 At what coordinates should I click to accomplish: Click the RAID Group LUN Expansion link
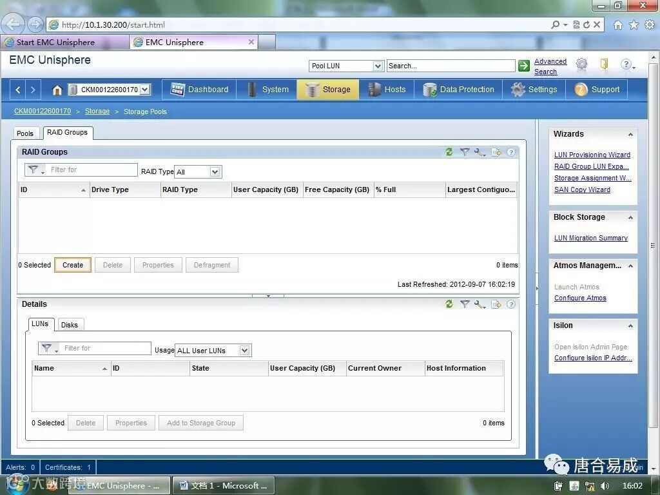[592, 166]
